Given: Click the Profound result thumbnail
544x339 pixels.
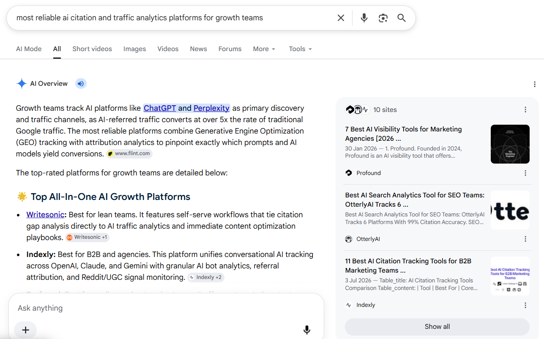Looking at the screenshot, I should pyautogui.click(x=510, y=144).
